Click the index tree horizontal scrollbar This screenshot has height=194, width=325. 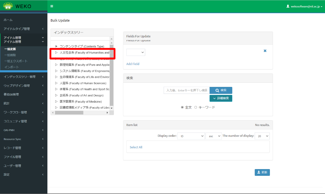69,113
